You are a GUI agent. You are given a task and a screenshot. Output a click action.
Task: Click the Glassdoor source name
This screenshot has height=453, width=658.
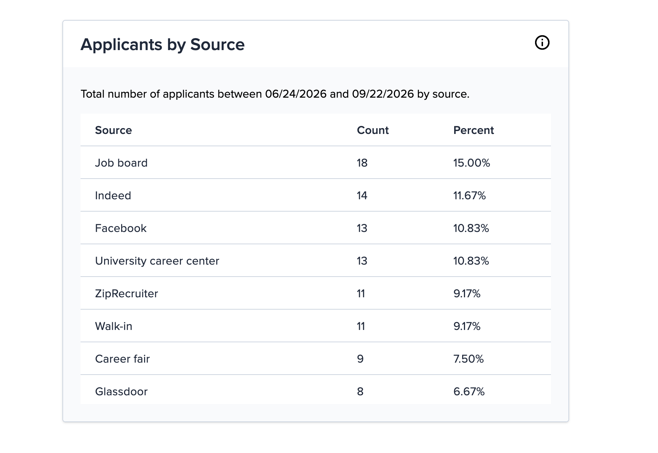121,392
